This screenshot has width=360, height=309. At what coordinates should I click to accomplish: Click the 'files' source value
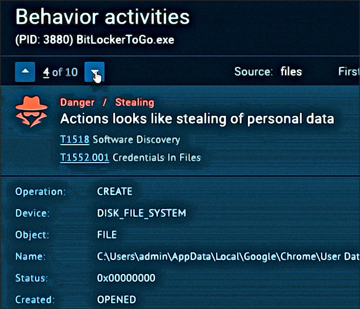click(x=291, y=72)
